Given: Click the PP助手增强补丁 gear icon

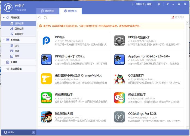Looking at the screenshot, I should (x=119, y=41).
